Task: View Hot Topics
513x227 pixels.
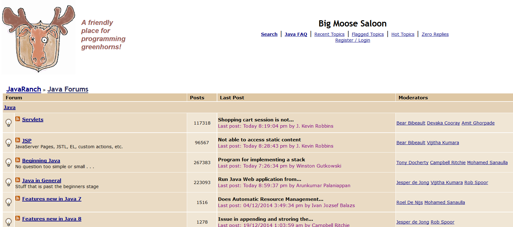Action: click(403, 34)
